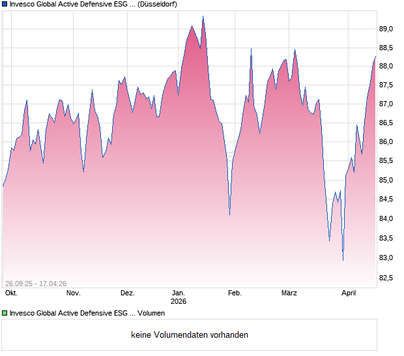
Task: Click the 84,0 price axis label
Action: (387, 218)
